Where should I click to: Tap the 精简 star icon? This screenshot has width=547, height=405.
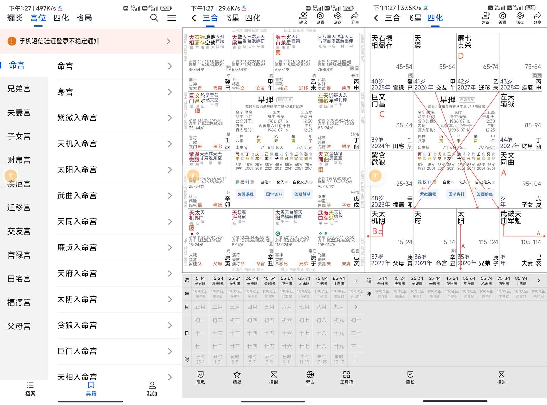click(x=237, y=377)
